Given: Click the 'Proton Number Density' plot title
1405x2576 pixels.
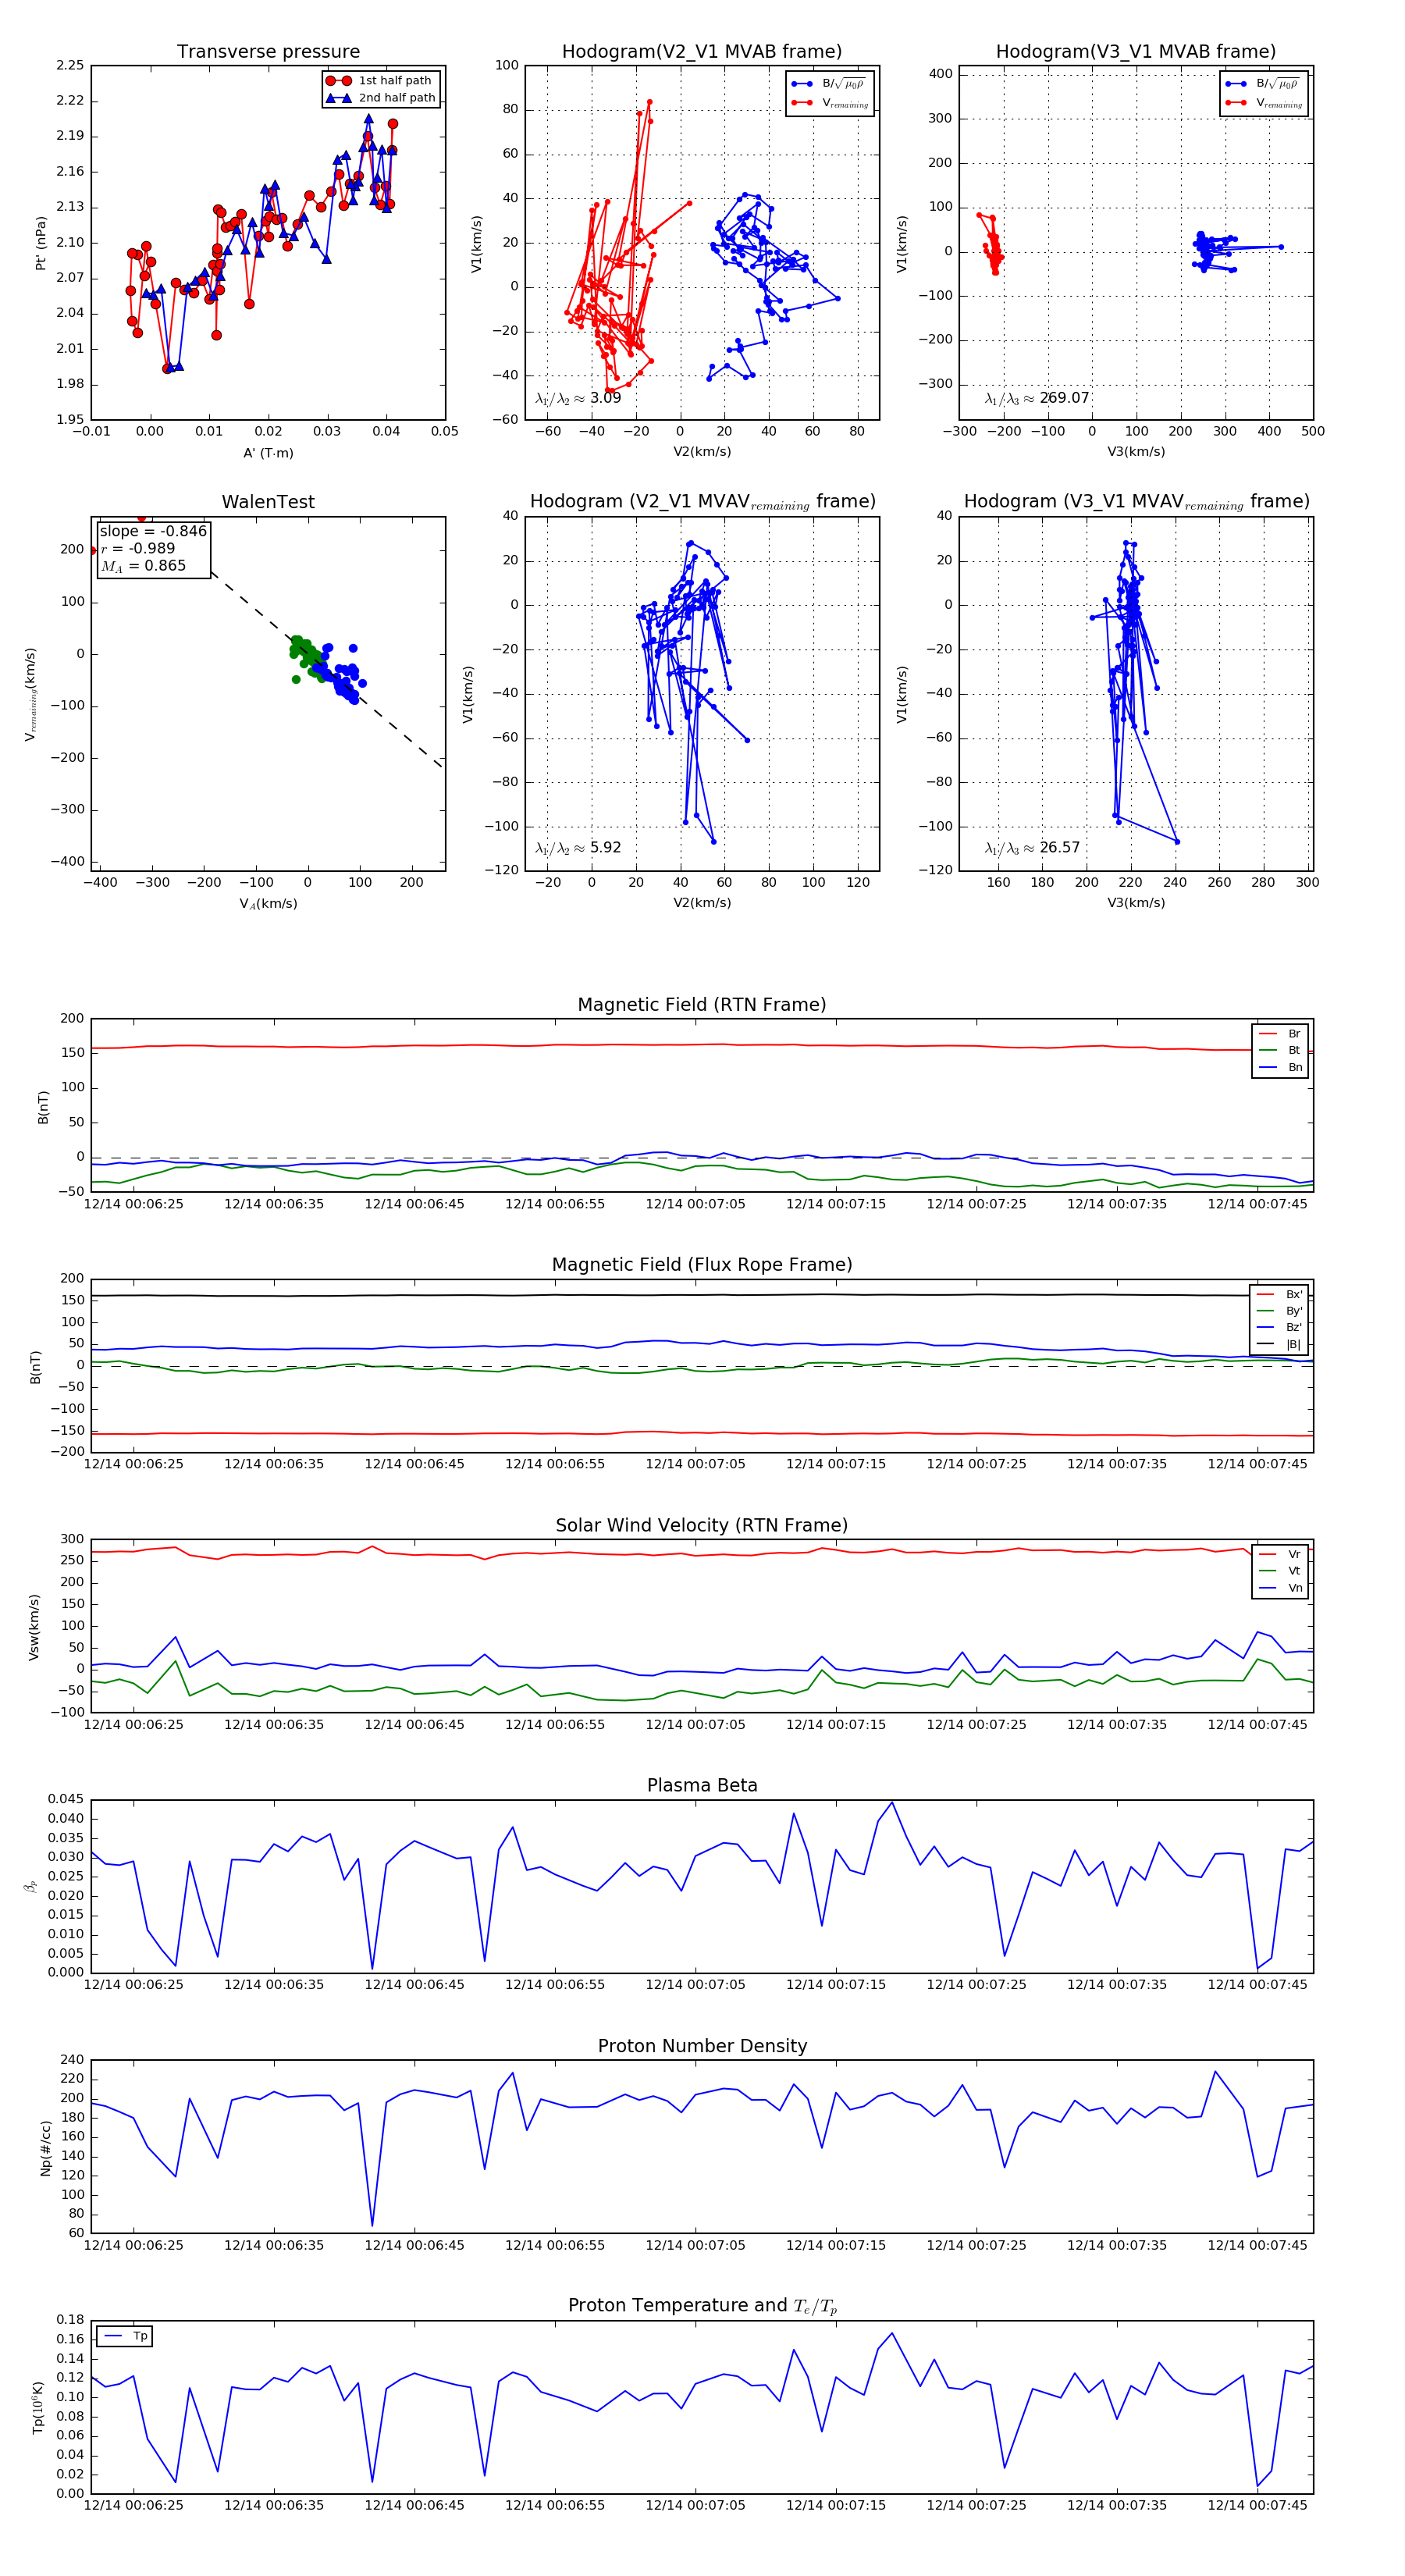Looking at the screenshot, I should coord(702,2046).
